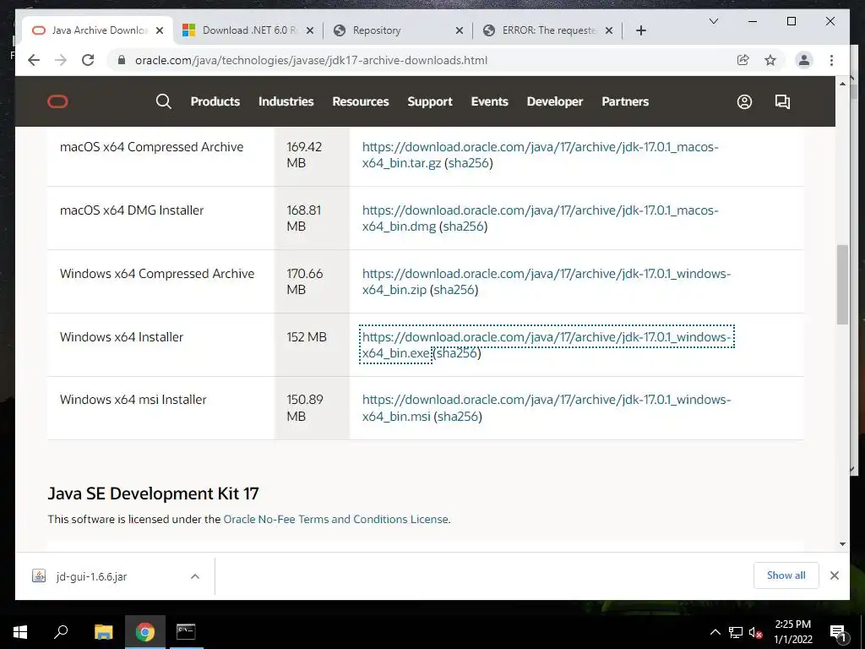The image size is (865, 649).
Task: Click the lock icon in address bar
Action: [122, 60]
